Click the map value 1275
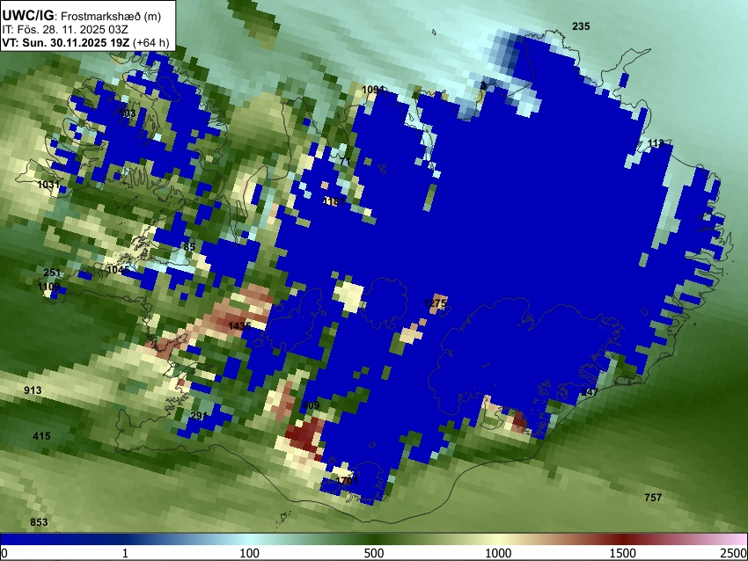 click(435, 303)
